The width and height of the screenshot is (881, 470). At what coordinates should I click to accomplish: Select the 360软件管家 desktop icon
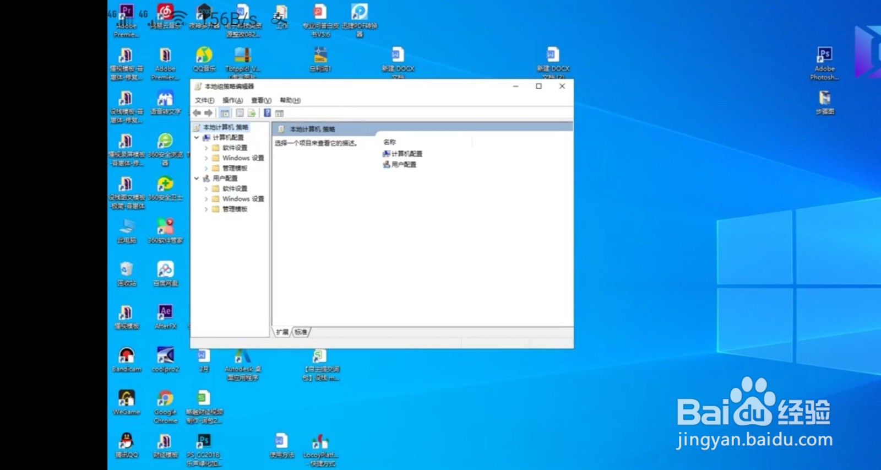tap(165, 231)
